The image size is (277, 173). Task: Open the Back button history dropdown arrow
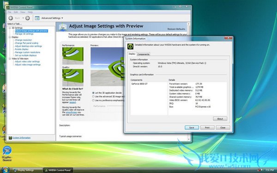coord(23,18)
